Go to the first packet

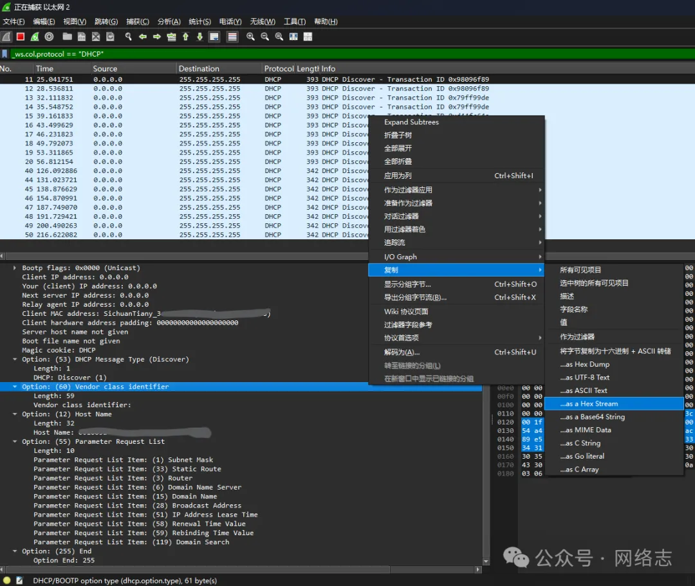tap(185, 37)
